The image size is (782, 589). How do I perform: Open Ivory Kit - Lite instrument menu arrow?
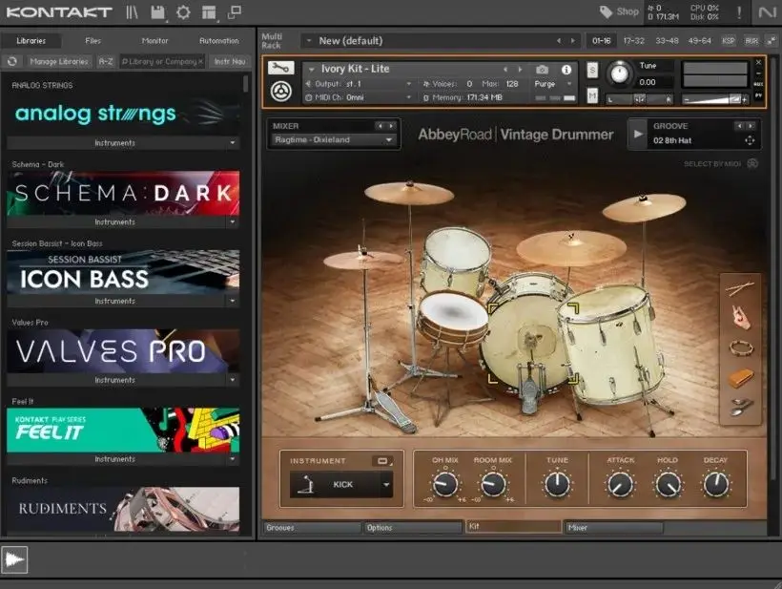coord(311,69)
